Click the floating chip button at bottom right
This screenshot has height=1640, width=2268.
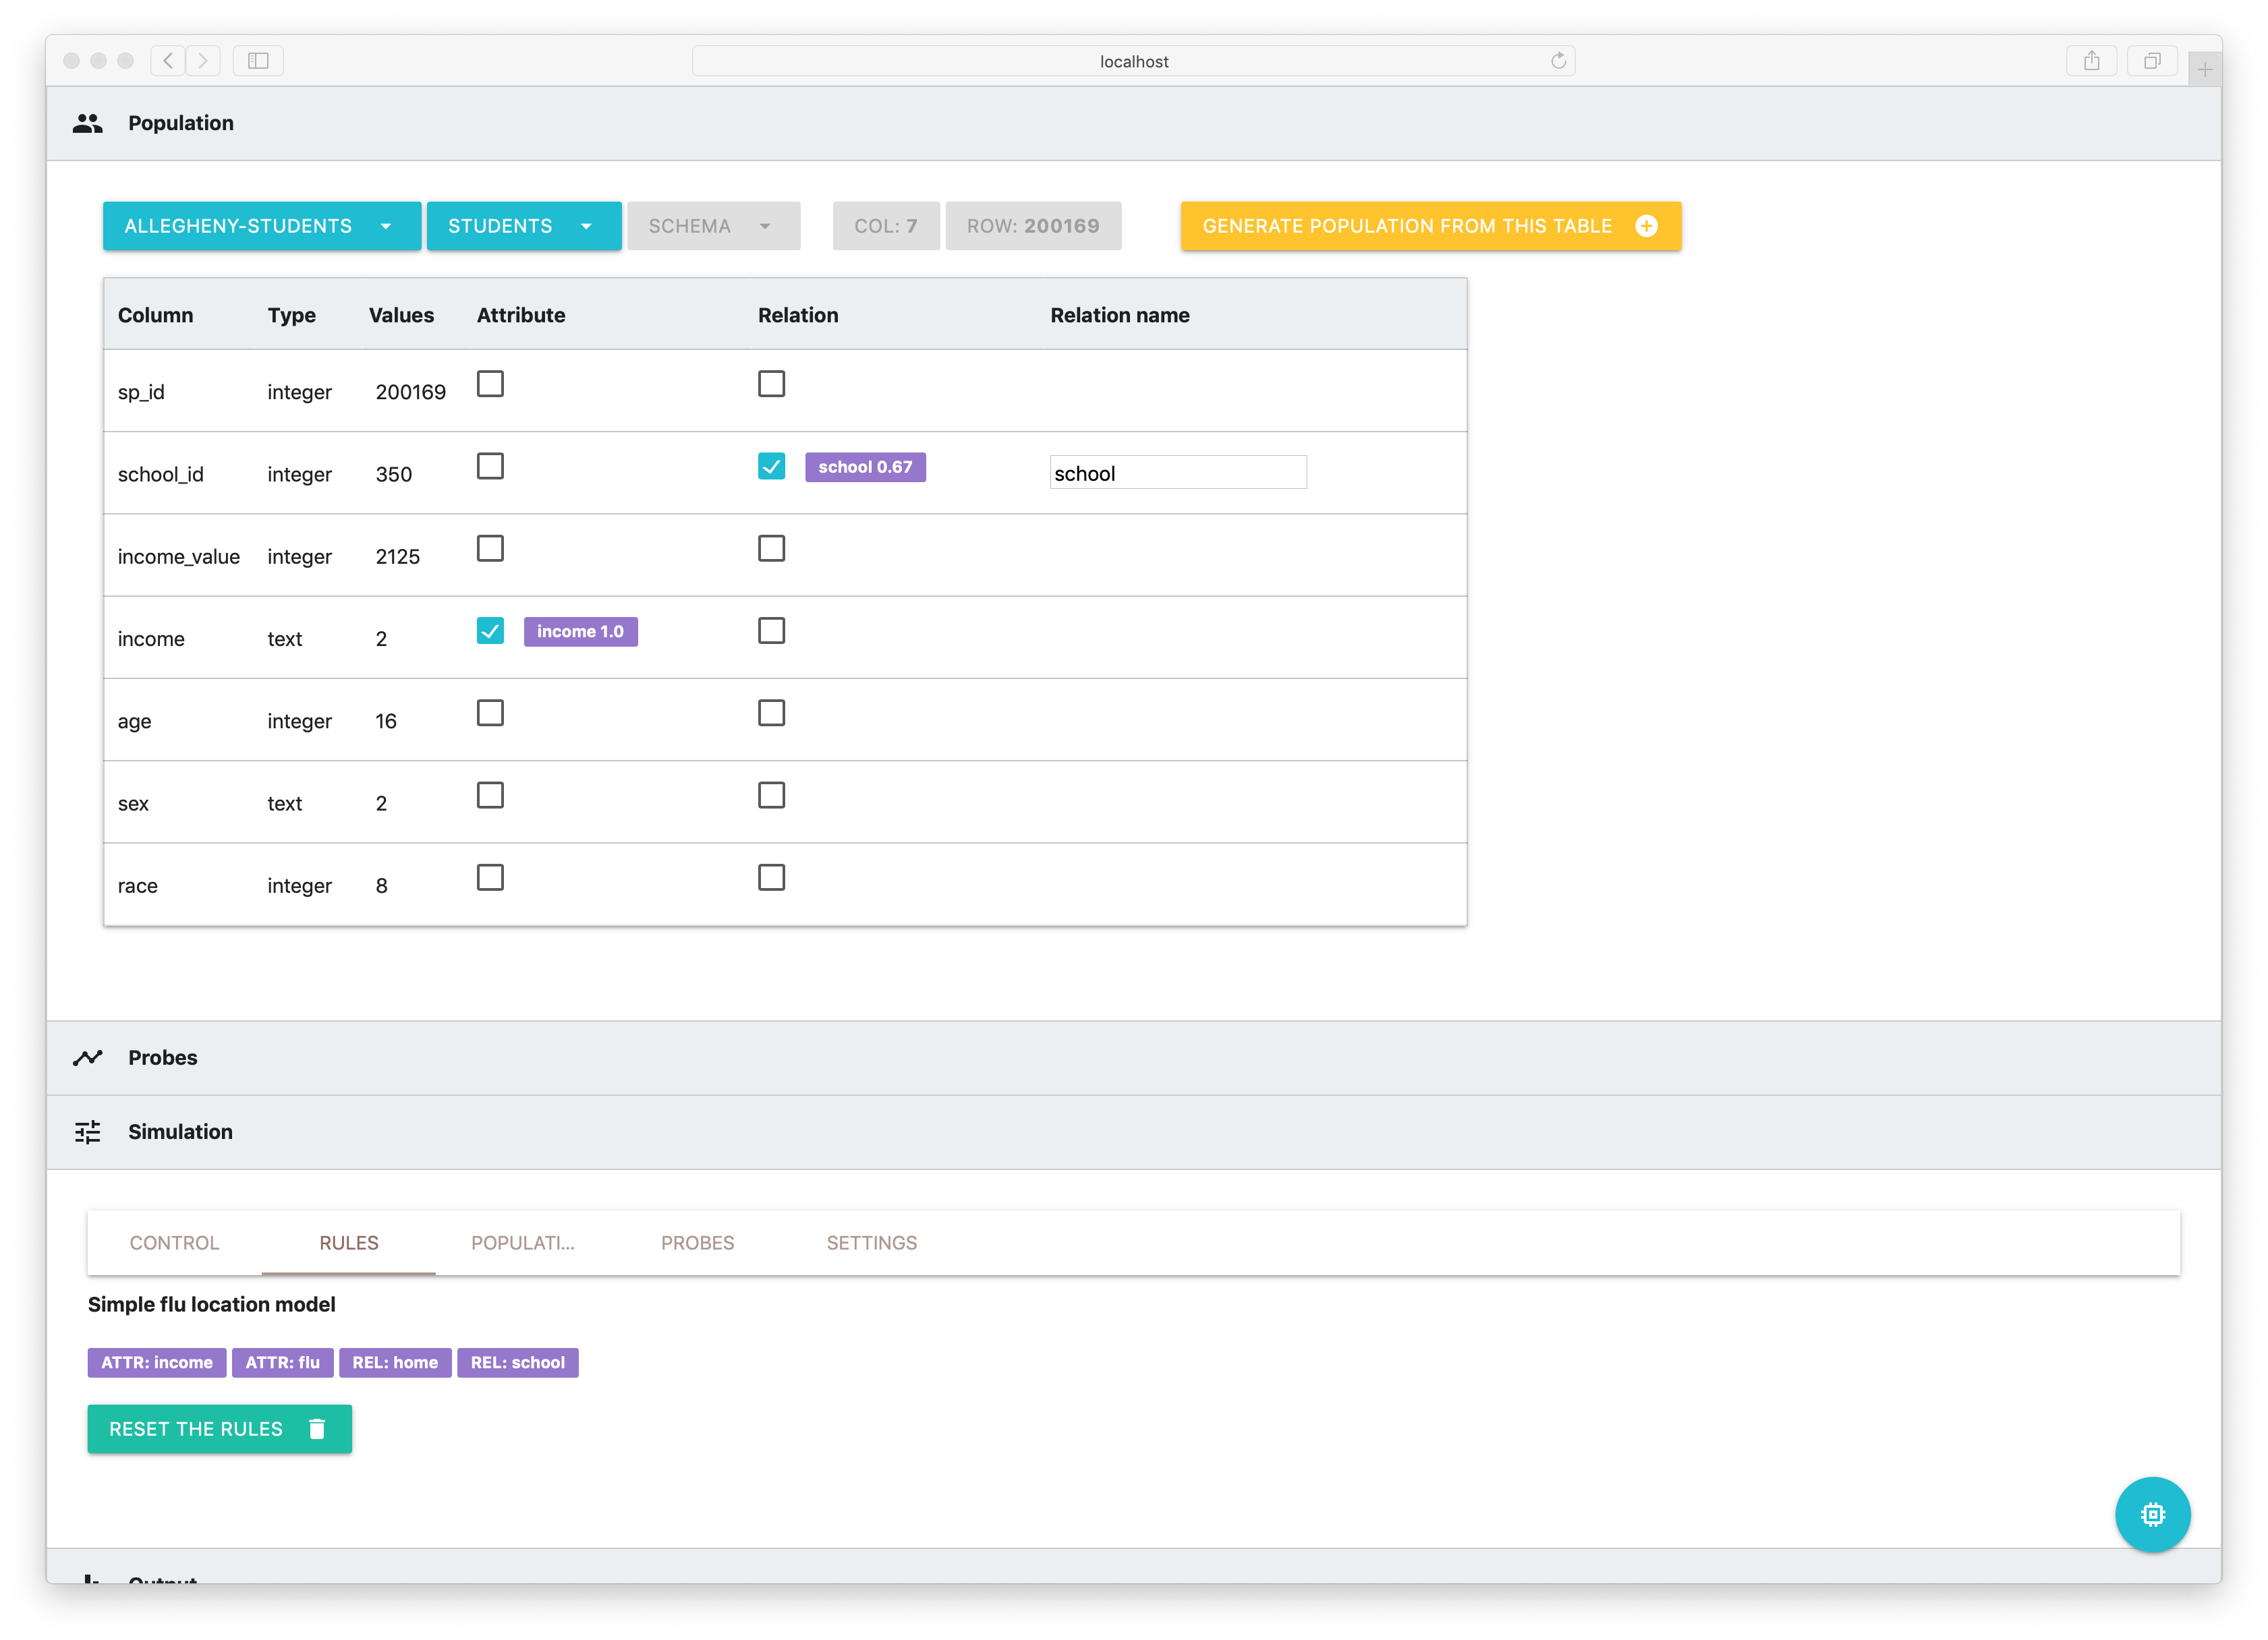2152,1514
